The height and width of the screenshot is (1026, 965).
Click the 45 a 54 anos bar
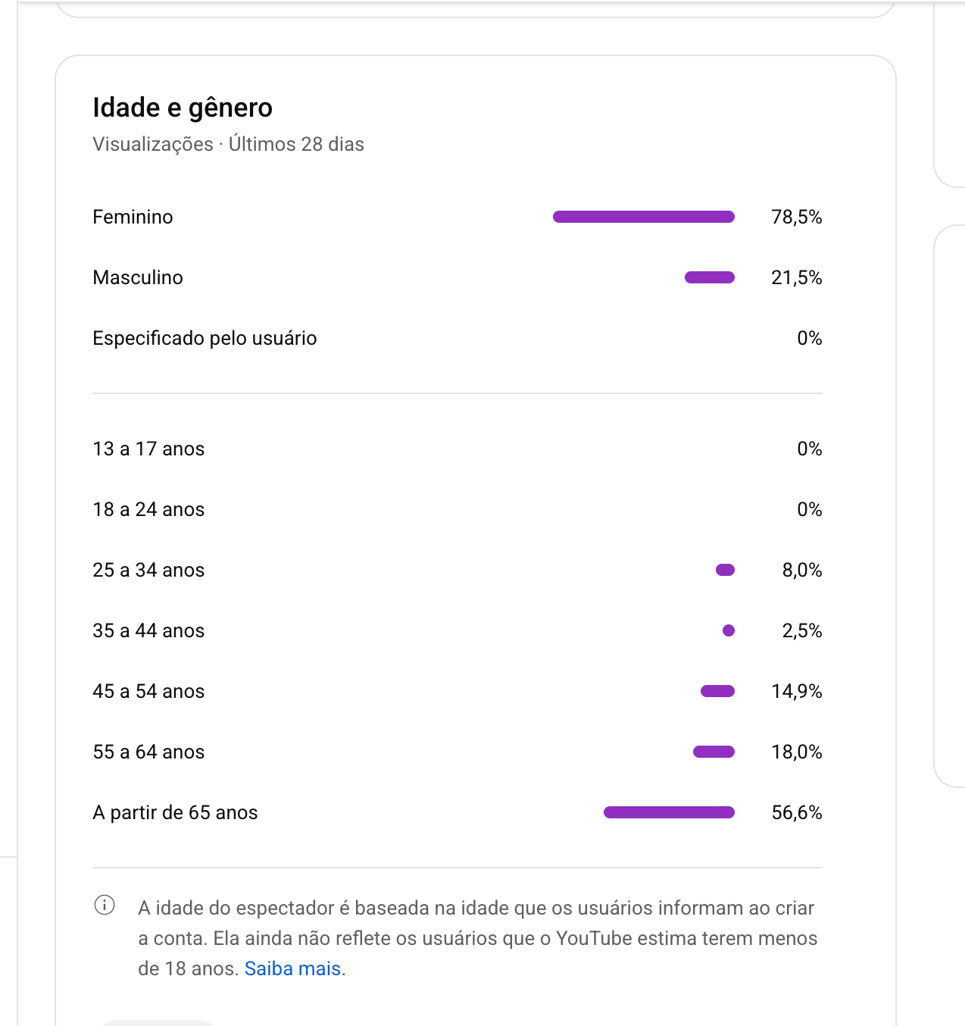(717, 691)
